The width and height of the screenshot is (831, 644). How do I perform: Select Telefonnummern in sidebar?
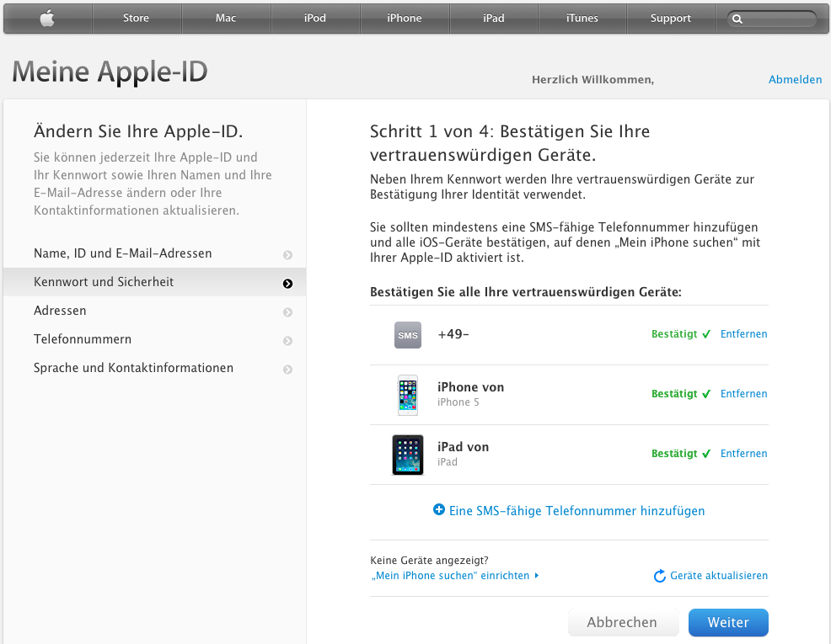pos(155,339)
